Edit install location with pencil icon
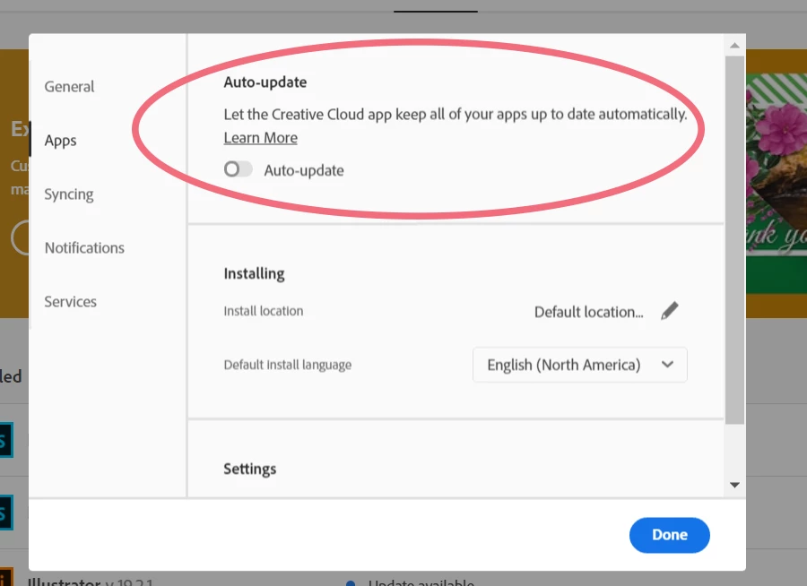This screenshot has width=807, height=586. pos(670,311)
